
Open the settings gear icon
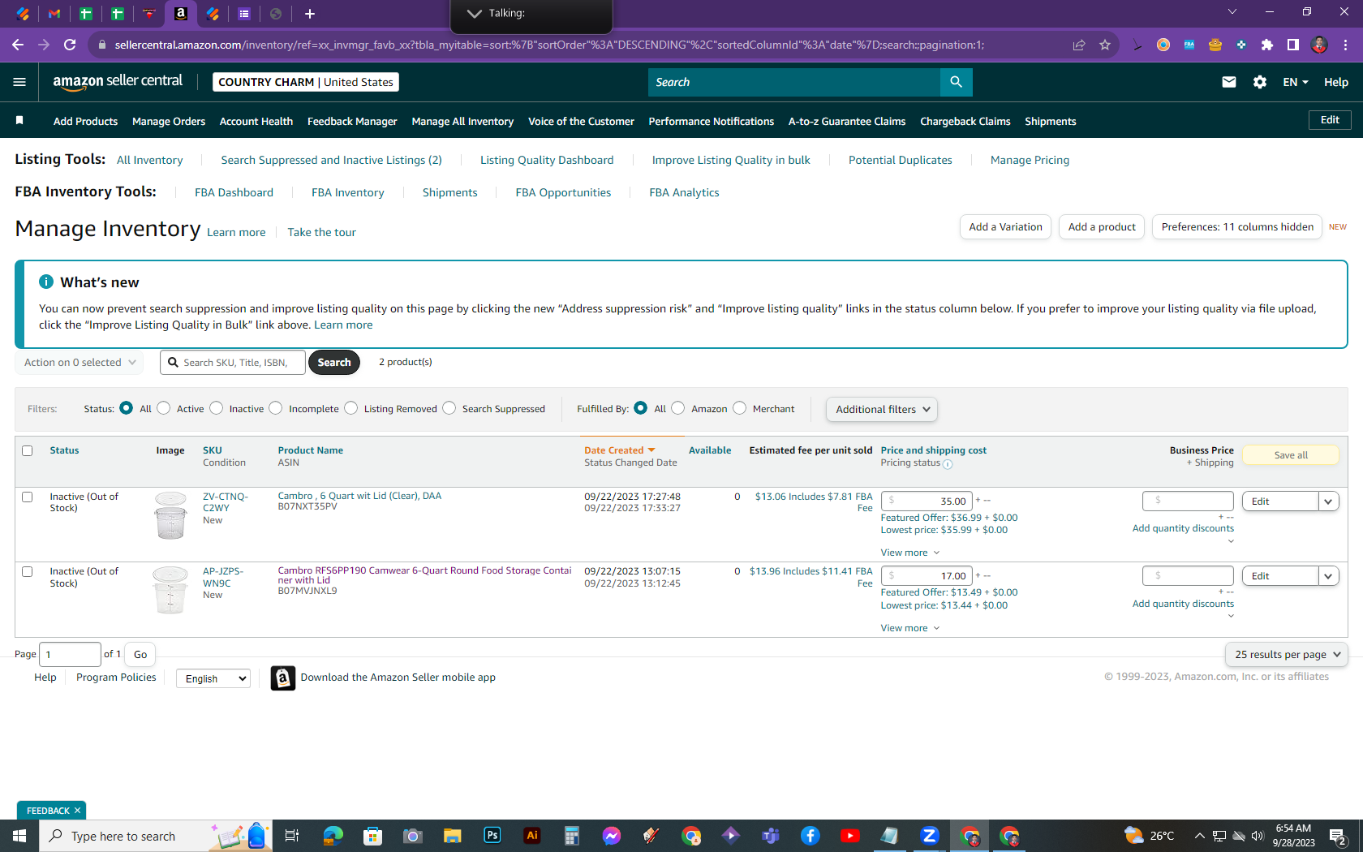(x=1260, y=82)
